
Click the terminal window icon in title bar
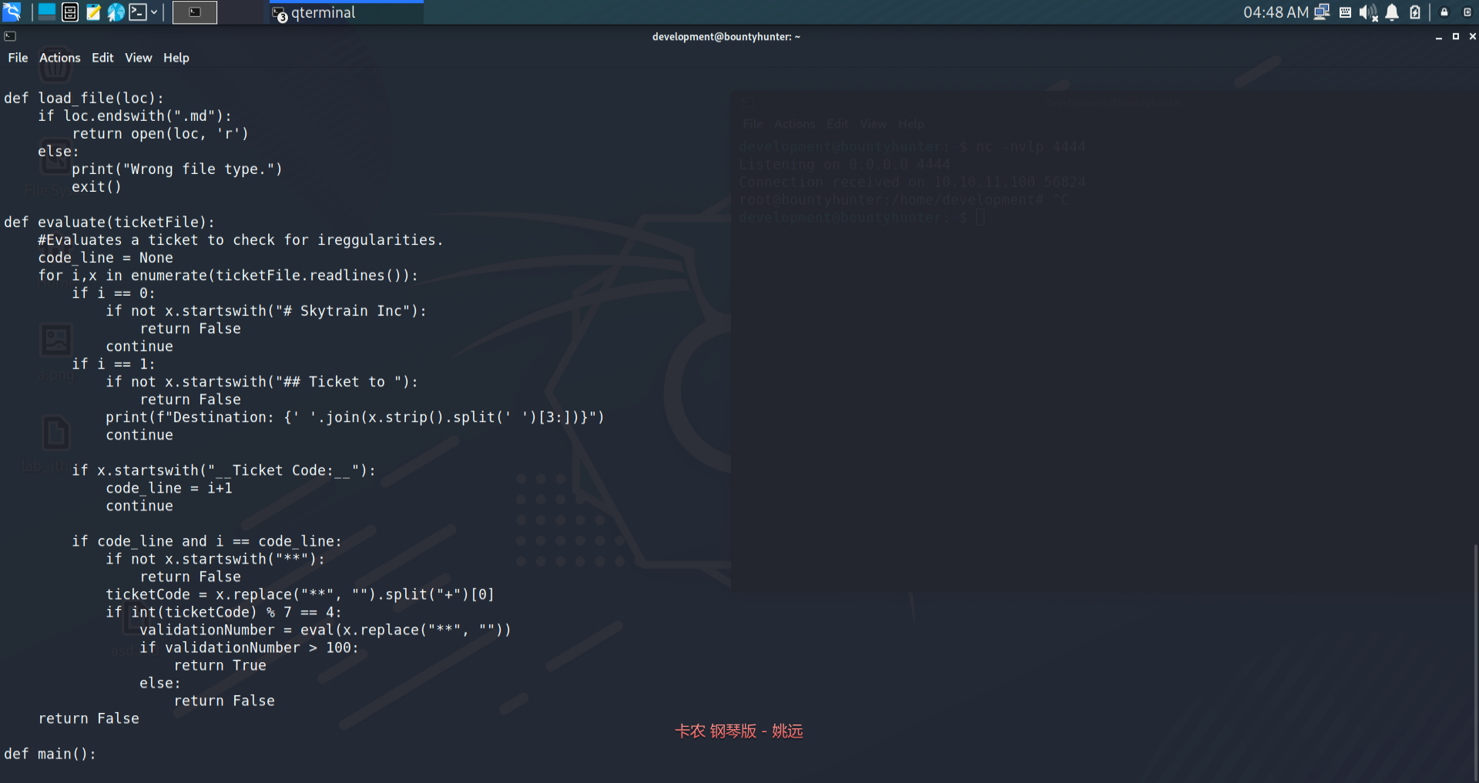tap(10, 36)
